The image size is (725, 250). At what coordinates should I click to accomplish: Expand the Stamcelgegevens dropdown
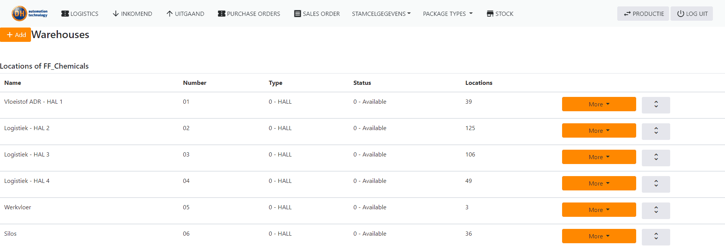[x=381, y=14]
